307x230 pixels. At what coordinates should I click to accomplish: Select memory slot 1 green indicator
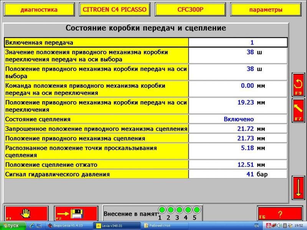pyautogui.click(x=162, y=210)
